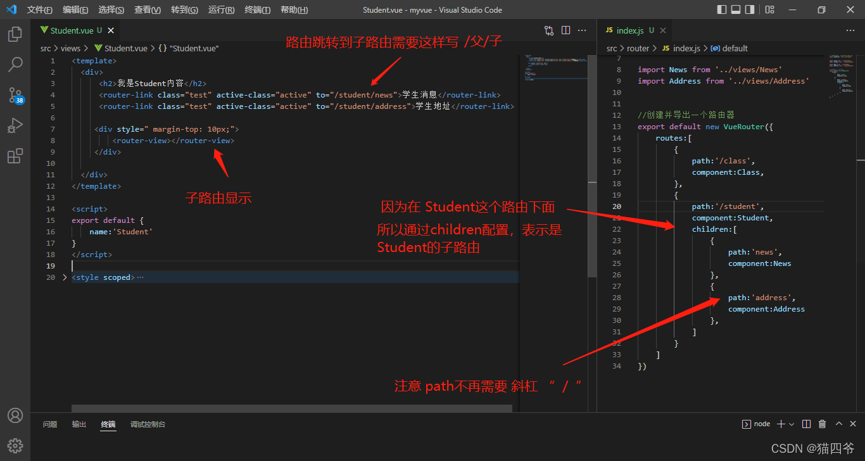
Task: Open the Search view in activity bar
Action: click(15, 65)
